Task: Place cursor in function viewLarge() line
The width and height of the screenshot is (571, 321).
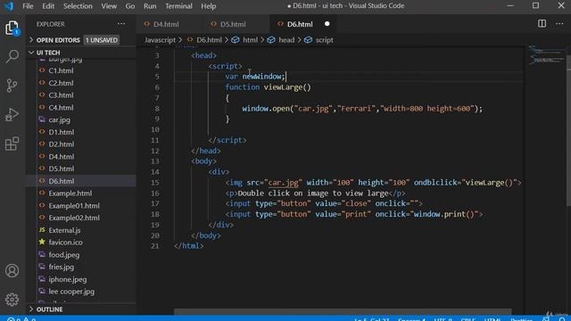Action: (x=268, y=87)
